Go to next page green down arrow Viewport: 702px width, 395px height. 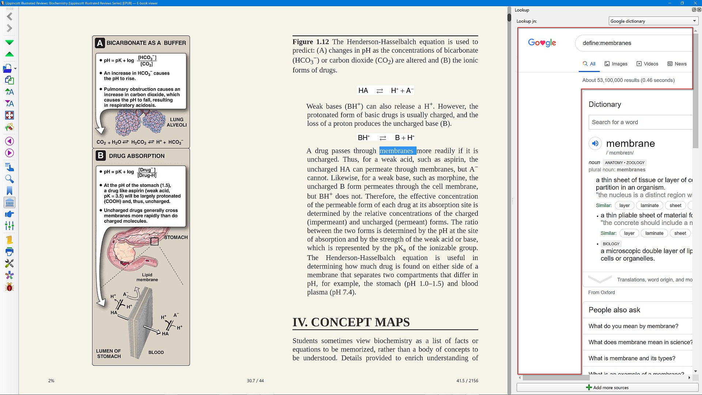(x=10, y=42)
